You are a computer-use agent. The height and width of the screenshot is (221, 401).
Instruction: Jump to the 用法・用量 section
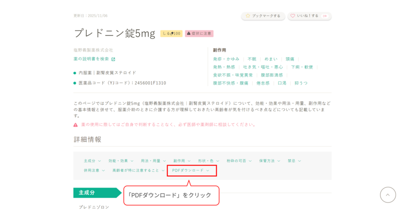(153, 161)
